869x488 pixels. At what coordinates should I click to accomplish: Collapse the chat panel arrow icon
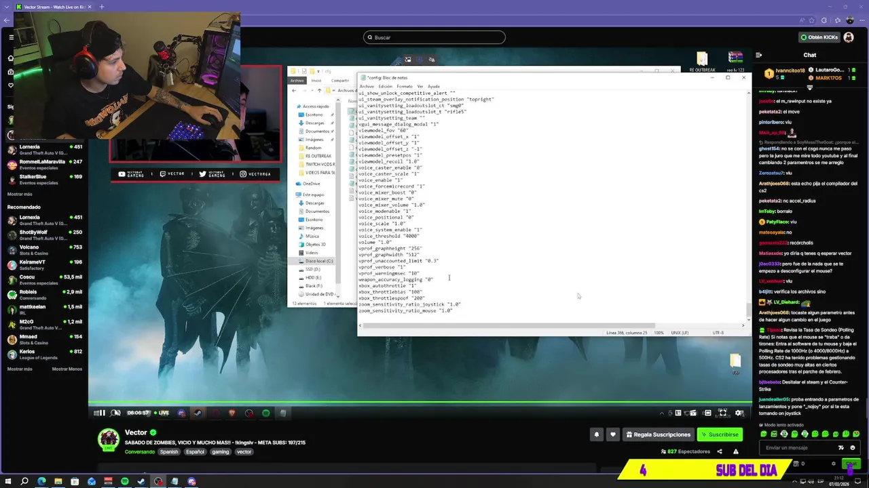point(758,55)
